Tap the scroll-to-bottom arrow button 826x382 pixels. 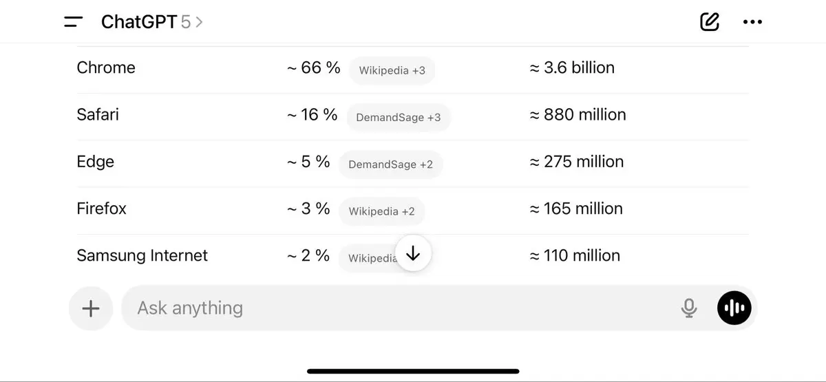pyautogui.click(x=413, y=254)
